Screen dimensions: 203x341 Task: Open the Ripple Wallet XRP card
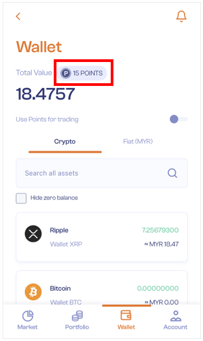pyautogui.click(x=101, y=237)
